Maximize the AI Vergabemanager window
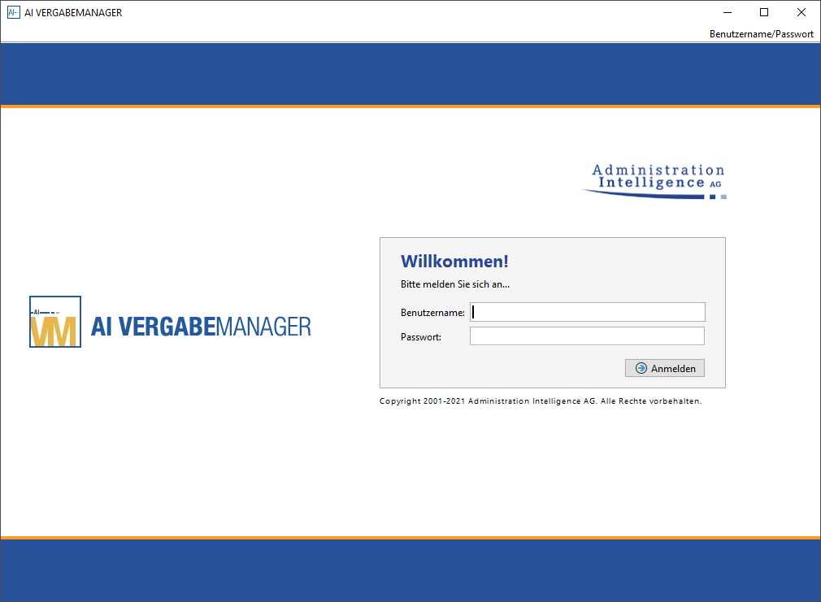 tap(764, 12)
